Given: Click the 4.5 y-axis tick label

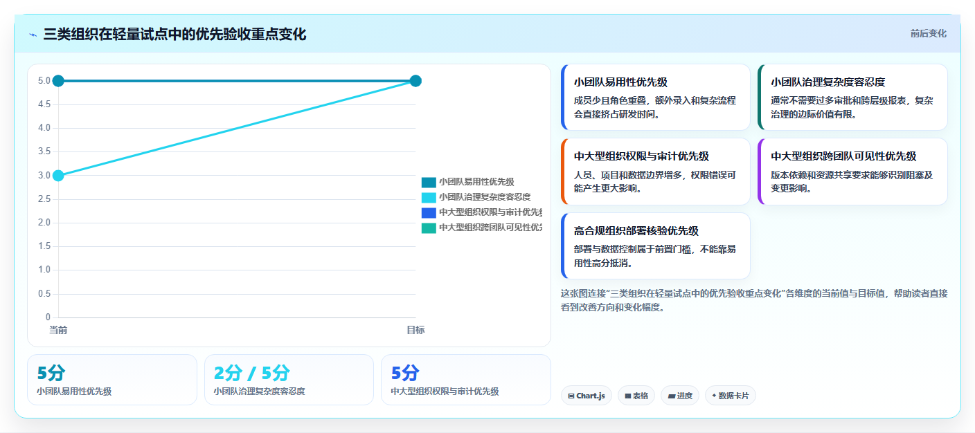Looking at the screenshot, I should tap(44, 104).
